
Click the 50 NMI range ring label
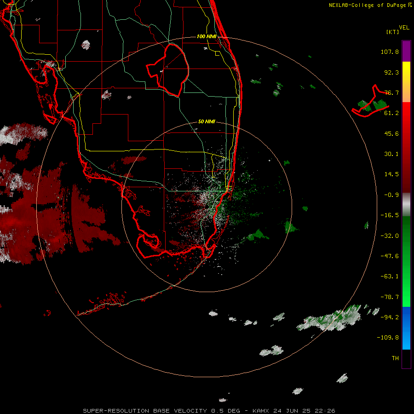pos(207,121)
